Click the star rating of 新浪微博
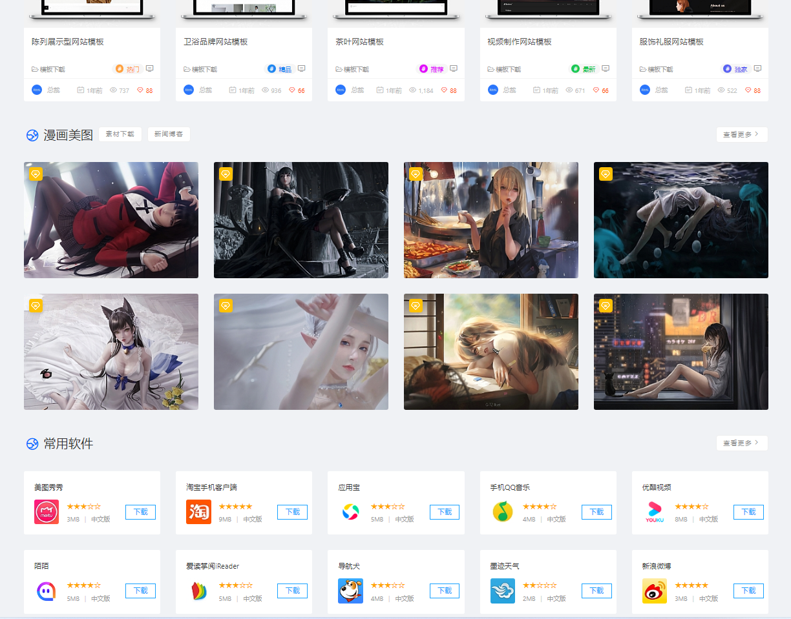The width and height of the screenshot is (791, 619). pyautogui.click(x=691, y=585)
